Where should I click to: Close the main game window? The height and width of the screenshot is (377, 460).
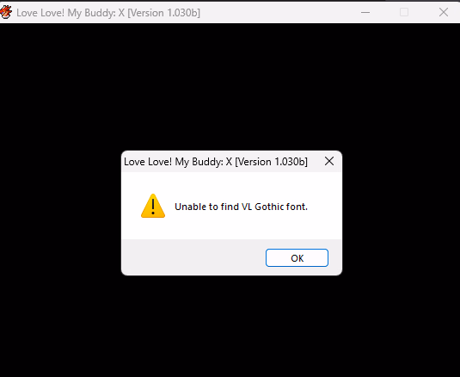444,12
